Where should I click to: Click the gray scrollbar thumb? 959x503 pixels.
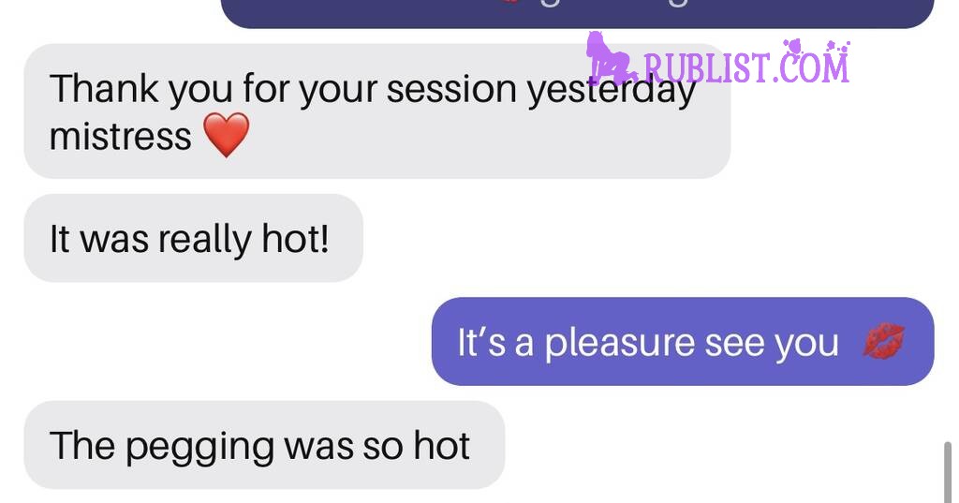click(948, 472)
